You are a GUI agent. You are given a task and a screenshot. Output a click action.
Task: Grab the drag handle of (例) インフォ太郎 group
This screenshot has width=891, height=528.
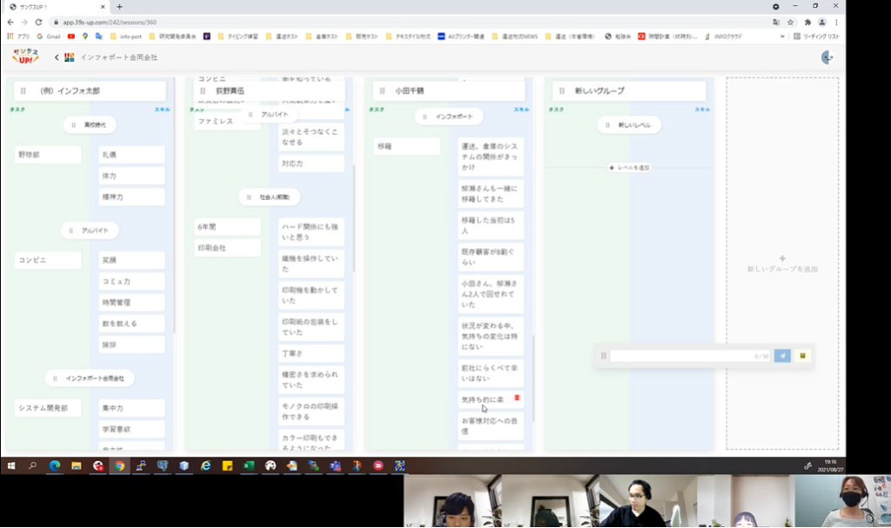coord(23,91)
